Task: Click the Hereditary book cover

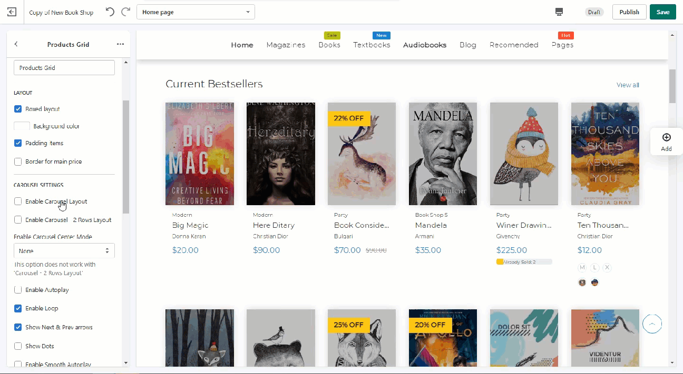Action: click(281, 154)
